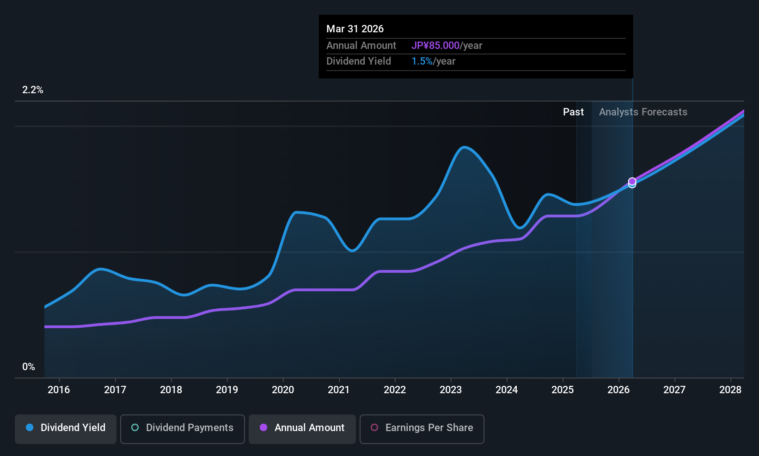Toggle the Dividend Yield series

[x=66, y=429]
